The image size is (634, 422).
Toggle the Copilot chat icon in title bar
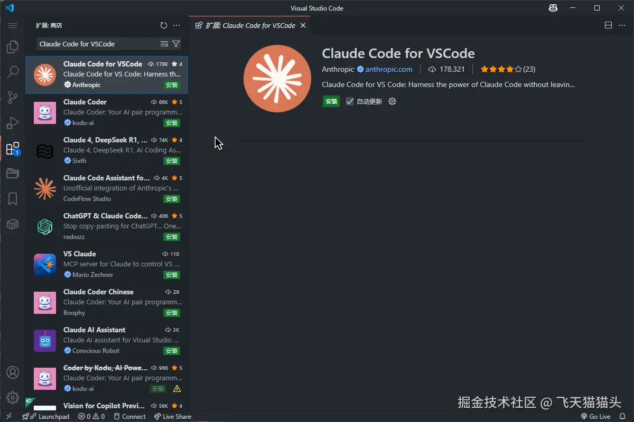553,8
